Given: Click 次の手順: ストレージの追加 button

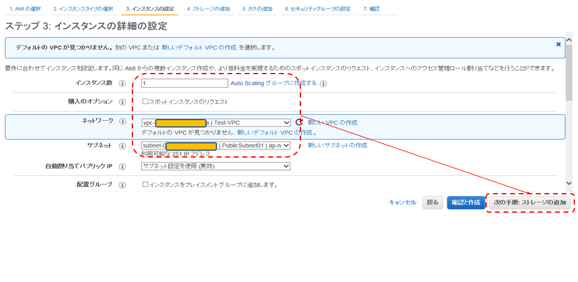Looking at the screenshot, I should 530,203.
